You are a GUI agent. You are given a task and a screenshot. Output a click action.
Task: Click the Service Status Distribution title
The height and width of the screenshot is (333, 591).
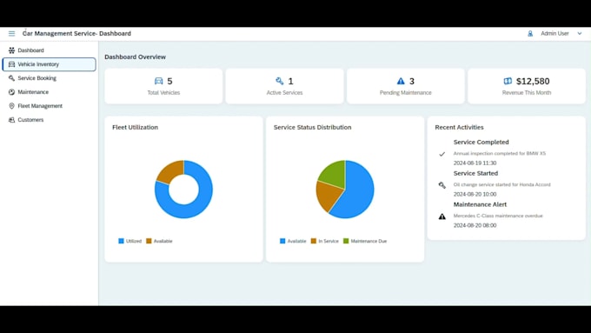tap(313, 128)
